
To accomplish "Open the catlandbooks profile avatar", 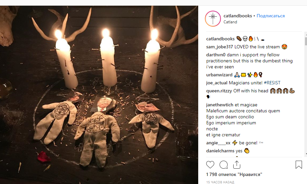I will click(213, 18).
